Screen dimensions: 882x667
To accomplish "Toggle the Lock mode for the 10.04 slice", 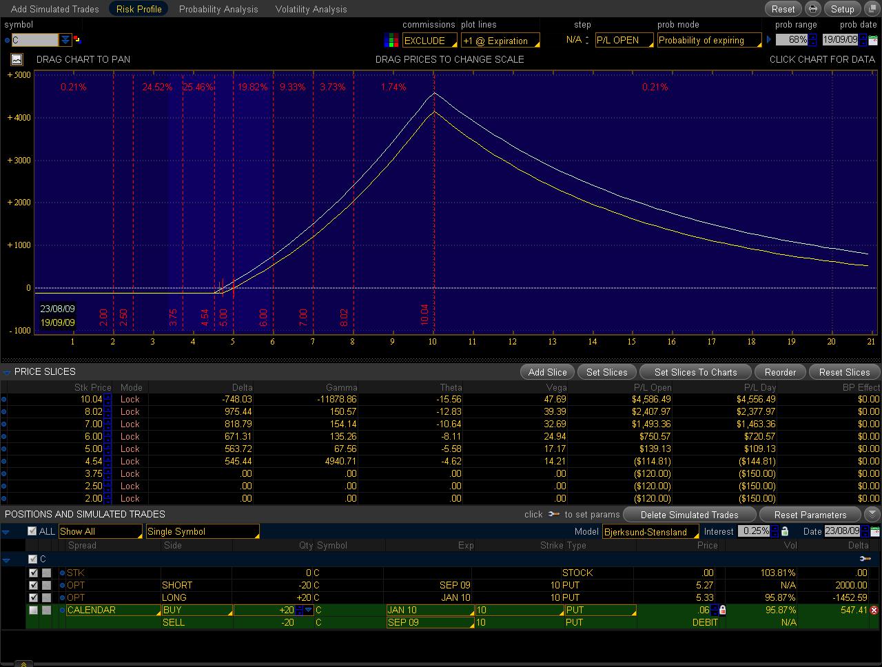I will (130, 399).
